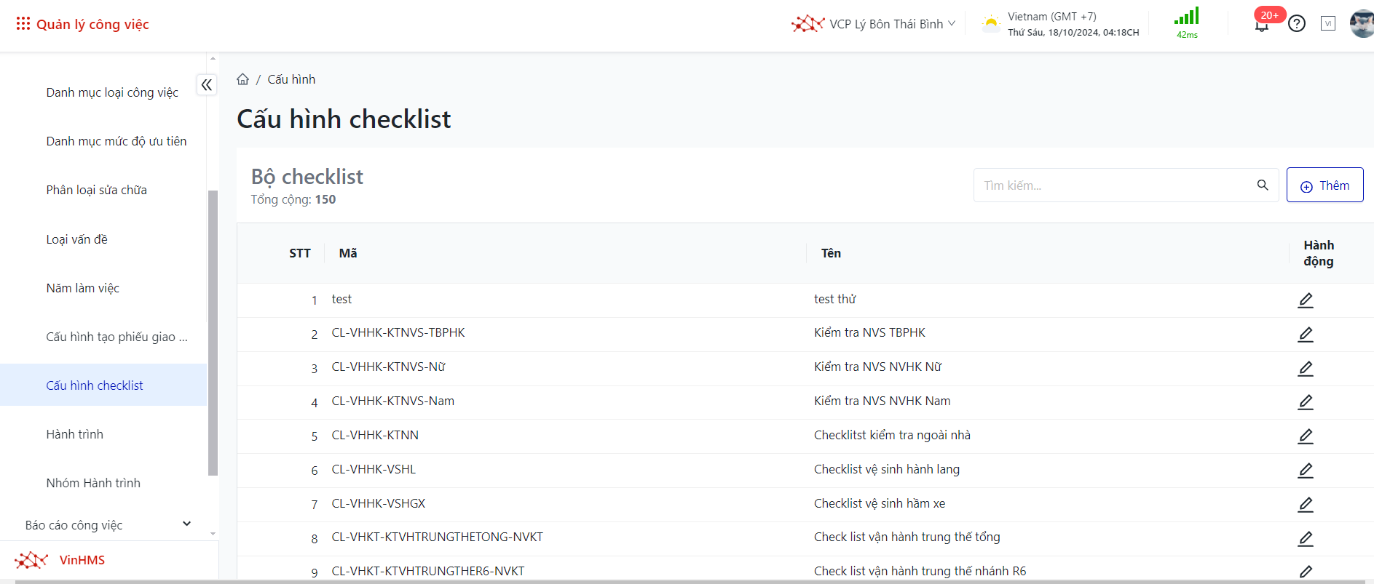1374x584 pixels.
Task: Click Quản lý công việc app title
Action: pos(92,24)
